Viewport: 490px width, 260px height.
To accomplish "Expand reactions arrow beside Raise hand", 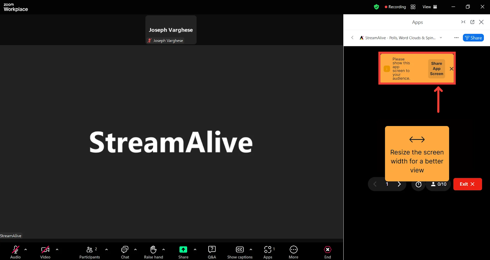I will [164, 250].
